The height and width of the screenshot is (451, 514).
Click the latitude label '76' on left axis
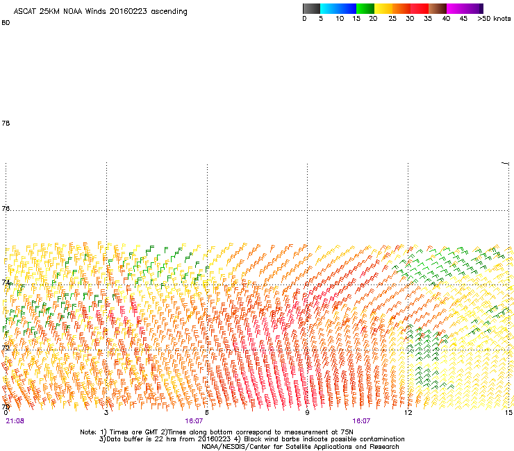pyautogui.click(x=6, y=208)
